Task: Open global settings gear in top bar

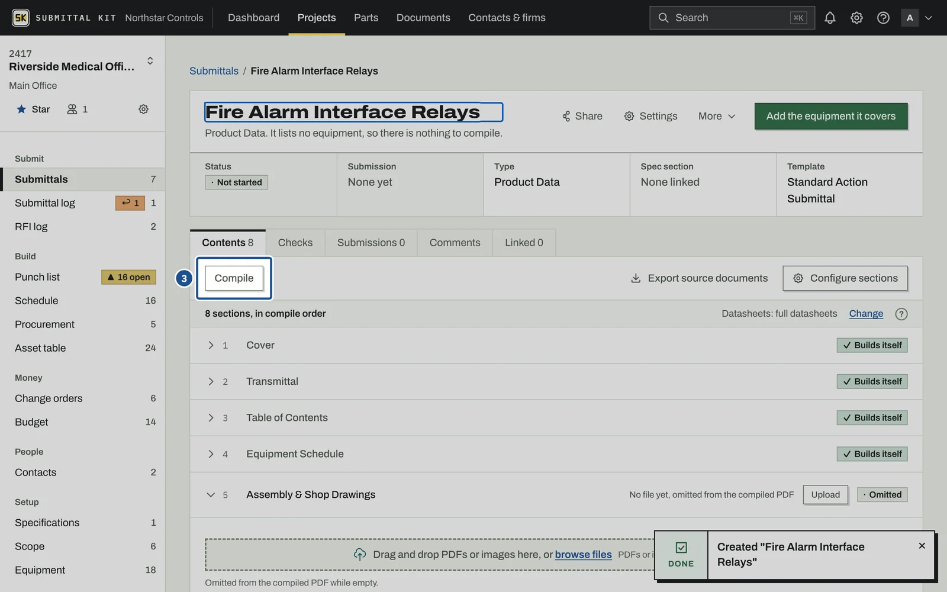Action: 856,18
